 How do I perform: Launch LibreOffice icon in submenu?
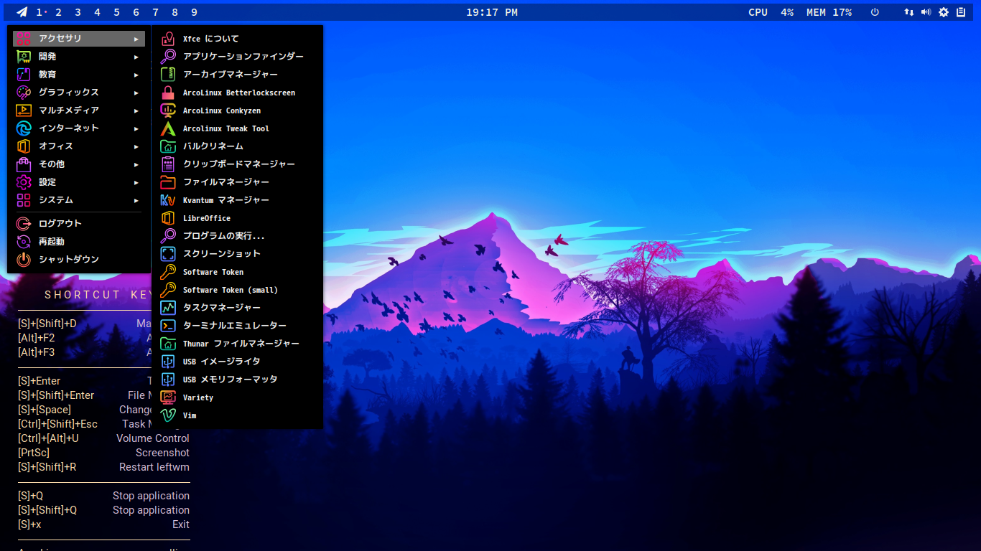(168, 218)
